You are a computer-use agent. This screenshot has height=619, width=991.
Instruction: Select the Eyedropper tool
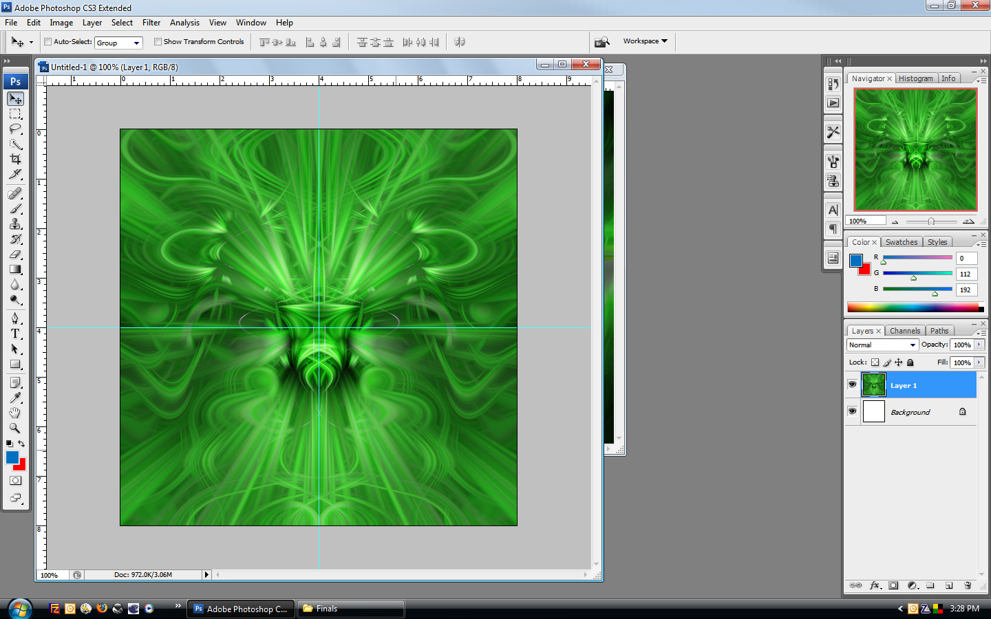coord(15,398)
